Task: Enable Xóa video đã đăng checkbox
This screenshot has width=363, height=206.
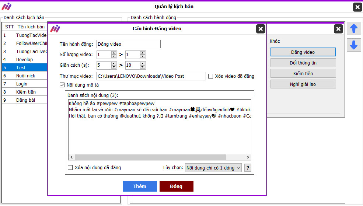Action: click(x=211, y=76)
